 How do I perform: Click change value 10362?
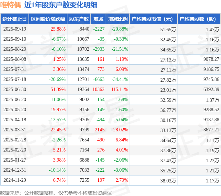[x=99, y=89]
